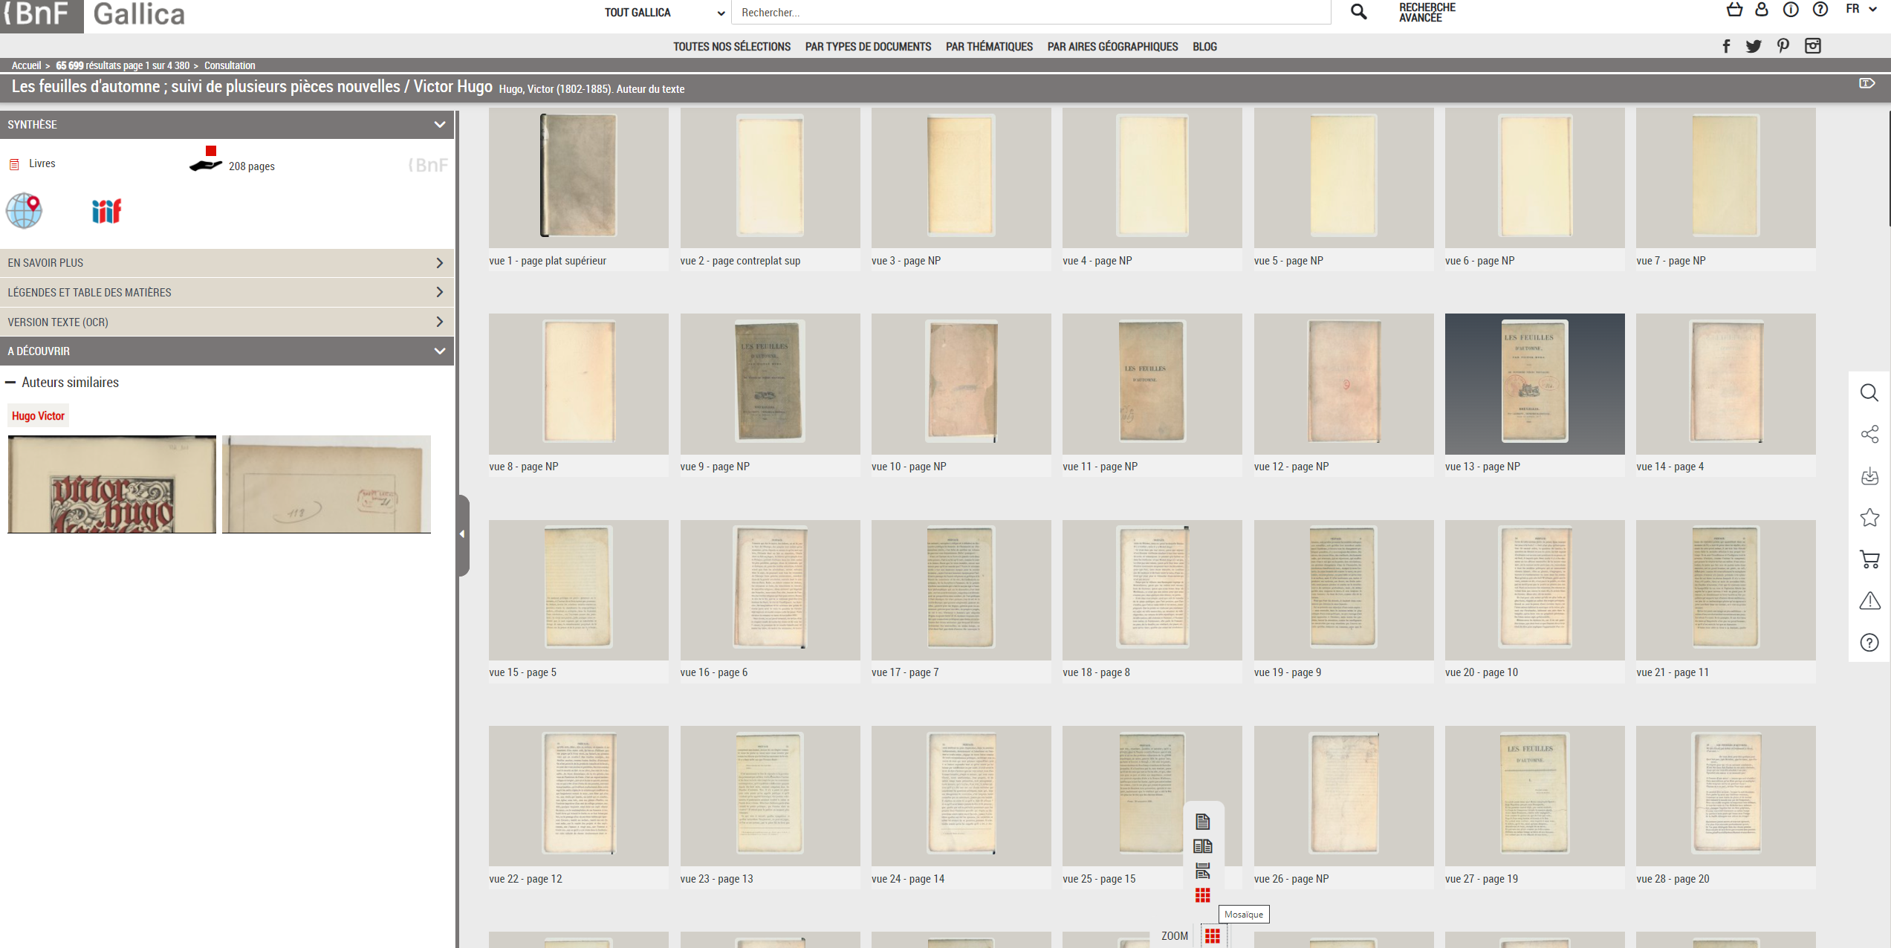Click the Livres document type label
1891x948 pixels.
(x=42, y=163)
